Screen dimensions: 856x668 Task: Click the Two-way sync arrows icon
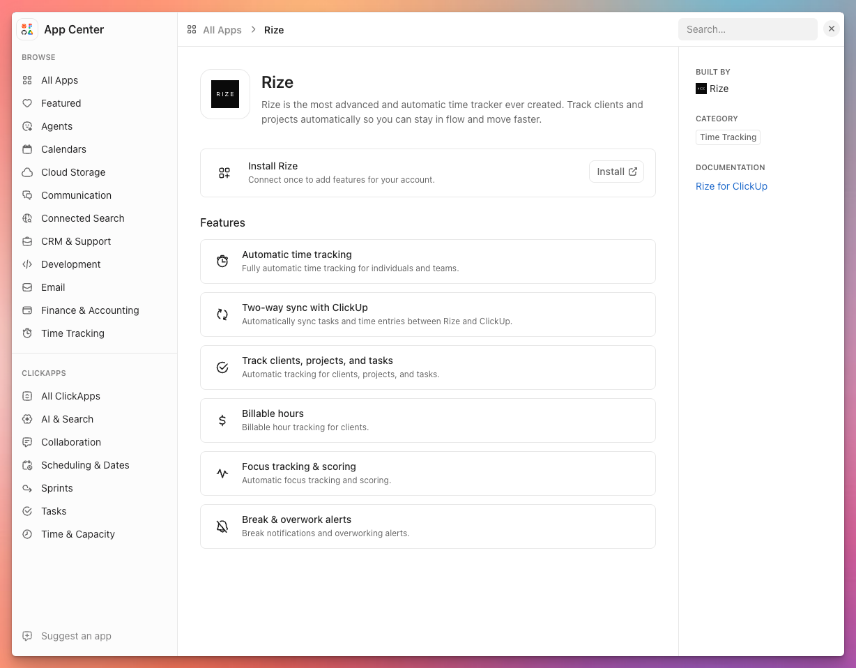pos(222,314)
